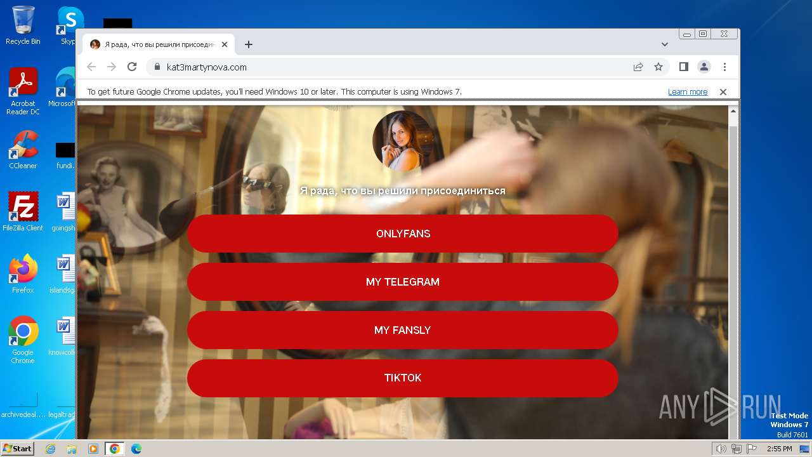Select the CCleaner desktop icon
This screenshot has width=812, height=457.
[x=23, y=150]
